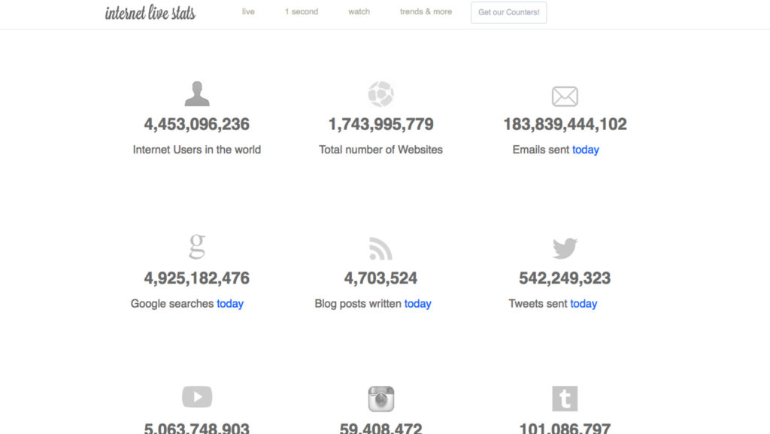The image size is (770, 434).
Task: Click the internet live stats logo
Action: [x=150, y=13]
